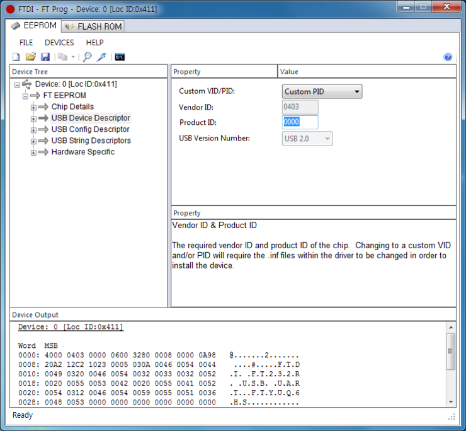This screenshot has width=466, height=431.
Task: Click the resize grip in status bar corner
Action: pyautogui.click(x=452, y=417)
